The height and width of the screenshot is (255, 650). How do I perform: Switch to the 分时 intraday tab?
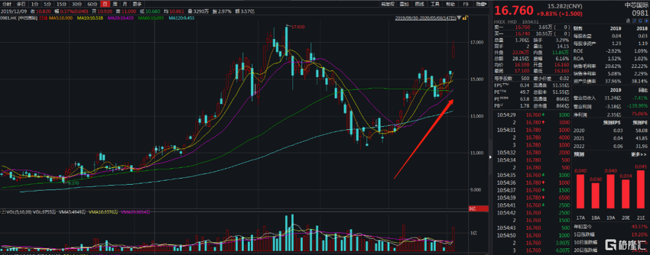[x=6, y=4]
